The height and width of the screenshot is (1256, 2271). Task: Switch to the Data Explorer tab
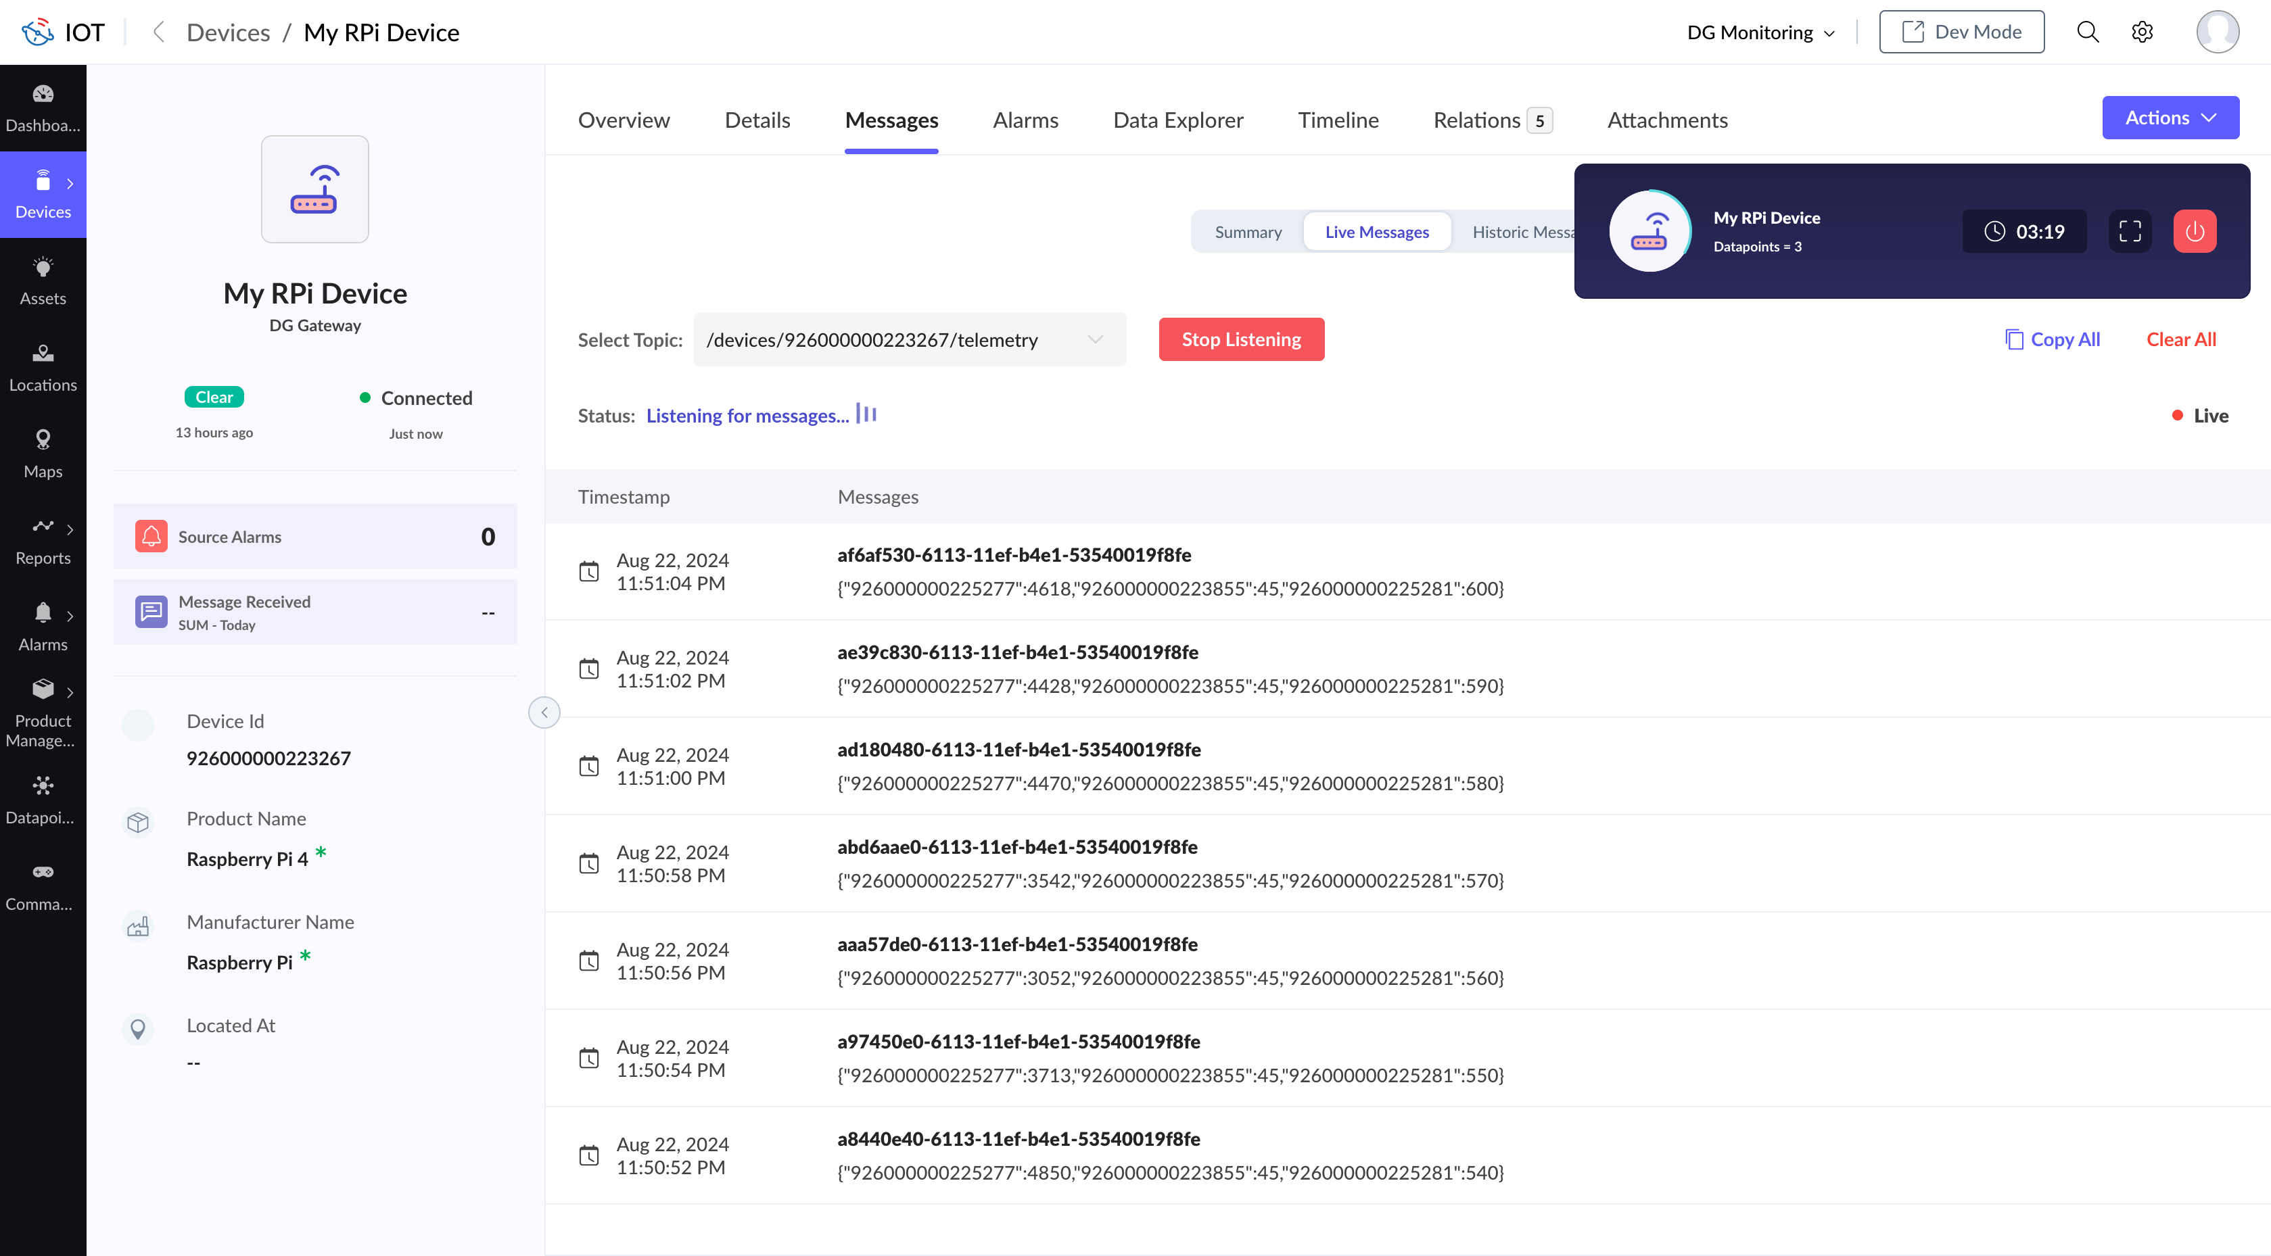point(1178,120)
